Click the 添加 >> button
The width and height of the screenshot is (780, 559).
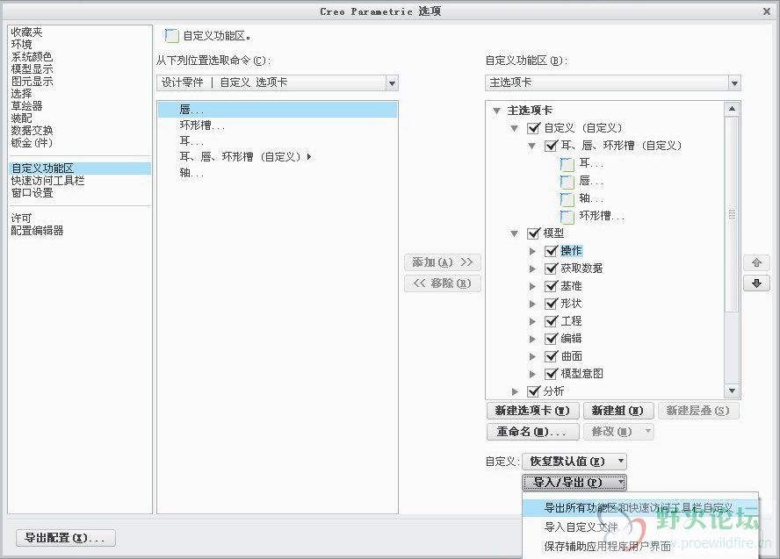[442, 262]
